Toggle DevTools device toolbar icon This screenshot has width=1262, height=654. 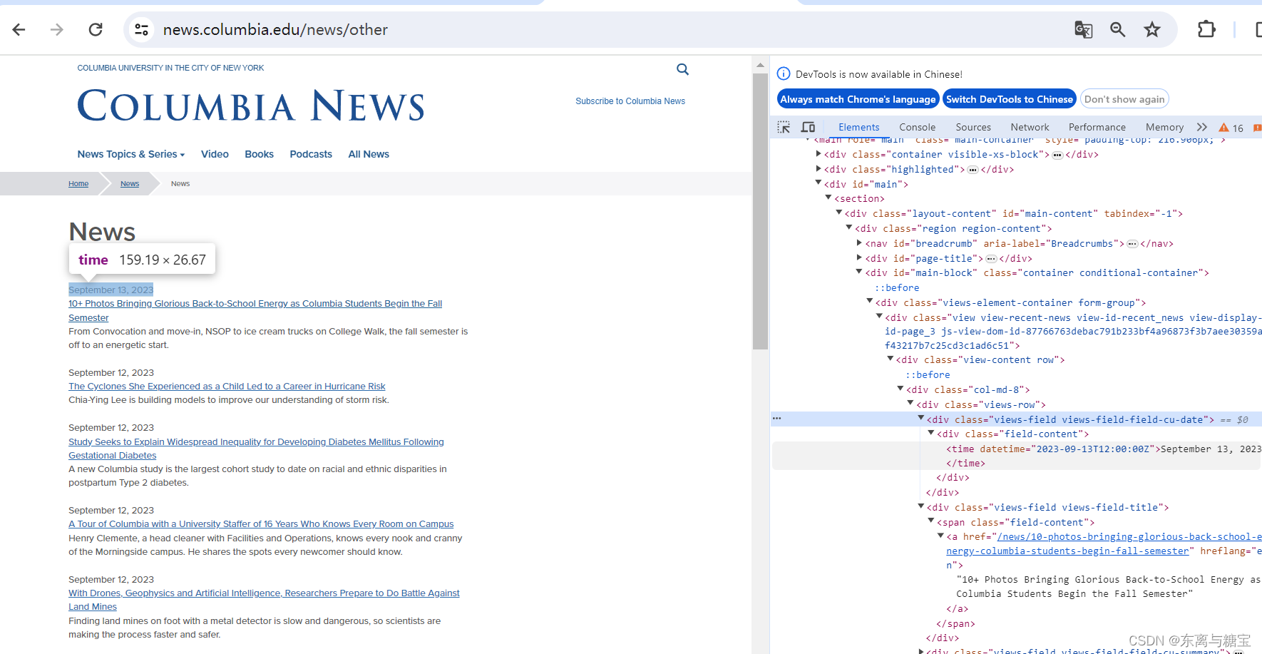[x=808, y=127]
